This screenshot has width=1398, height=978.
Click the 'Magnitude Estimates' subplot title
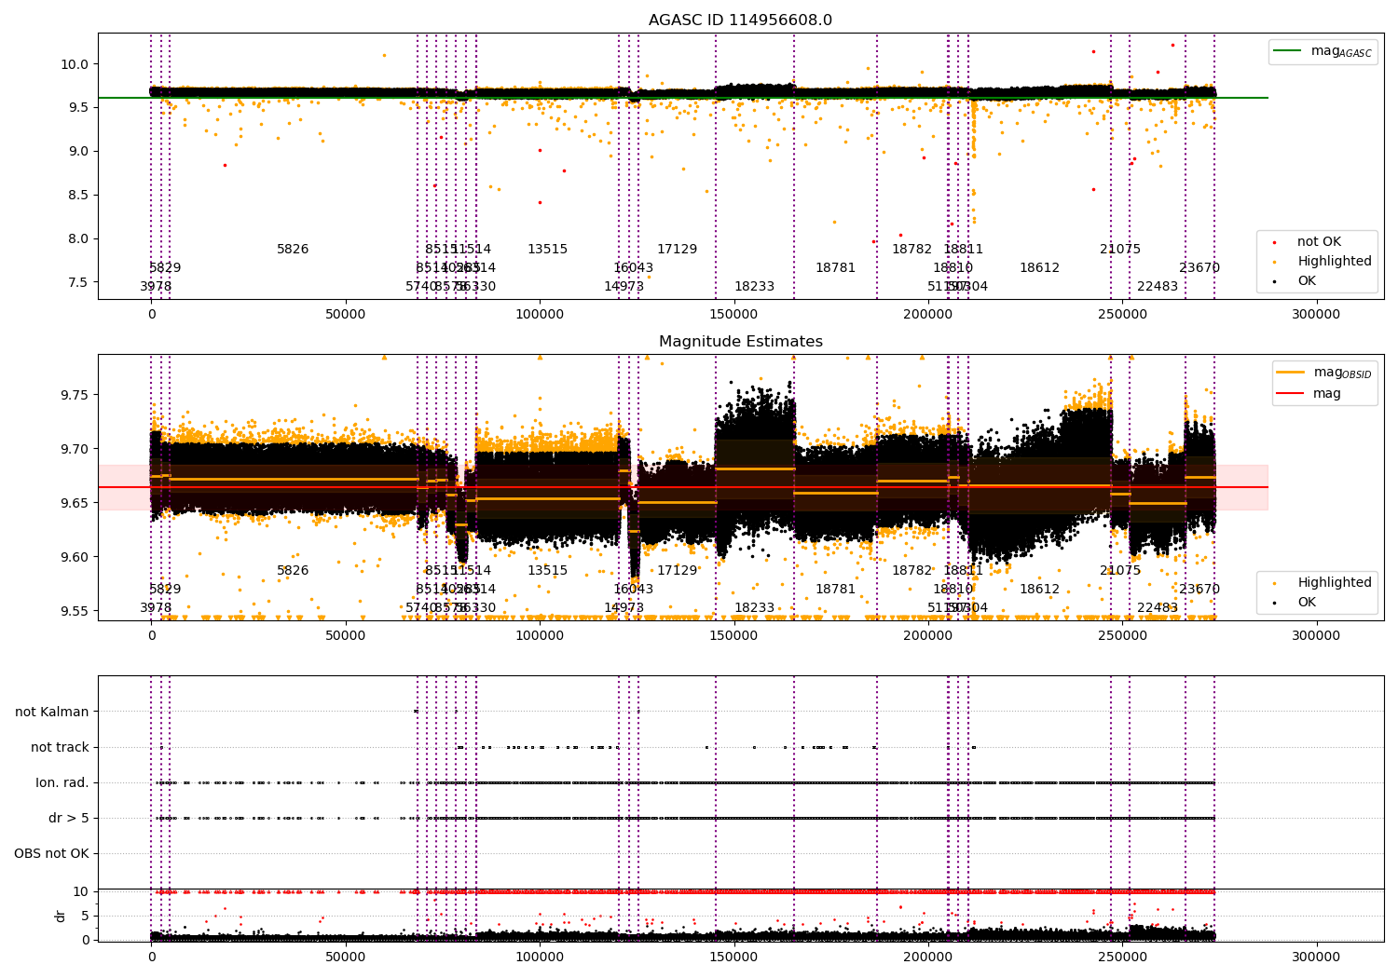(740, 342)
